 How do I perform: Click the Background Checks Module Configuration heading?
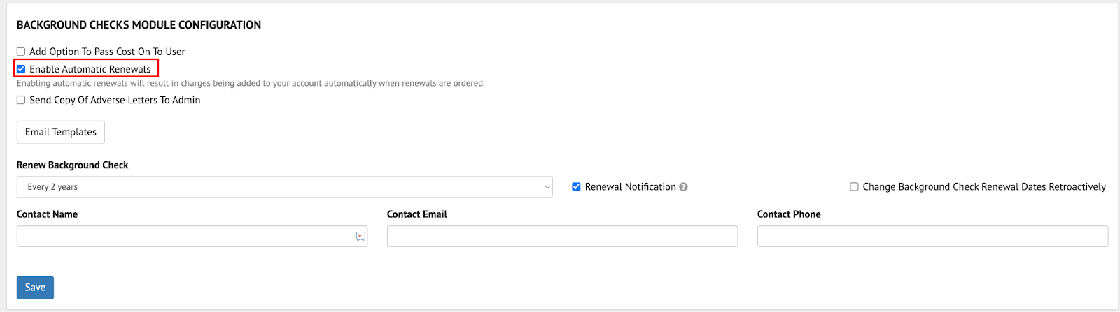pyautogui.click(x=139, y=24)
